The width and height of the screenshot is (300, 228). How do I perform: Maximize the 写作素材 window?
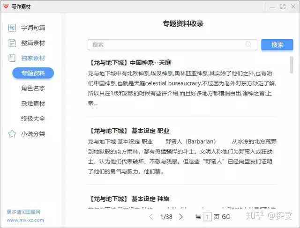click(283, 7)
